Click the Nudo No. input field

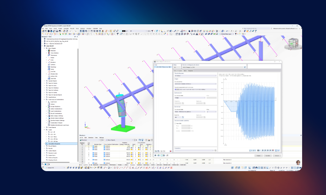(x=178, y=117)
